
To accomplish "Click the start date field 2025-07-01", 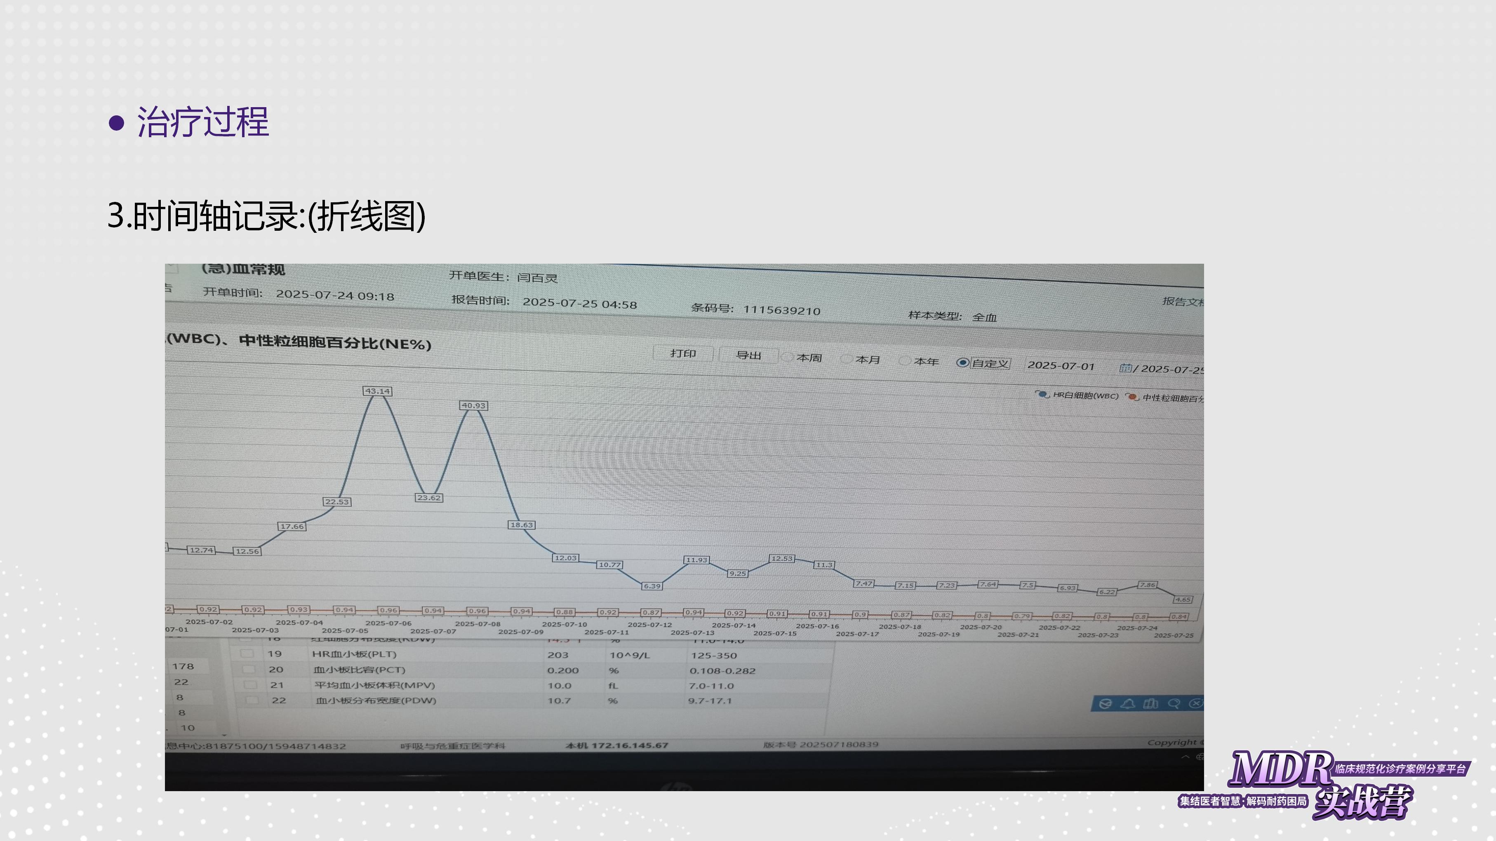I will tap(1061, 365).
